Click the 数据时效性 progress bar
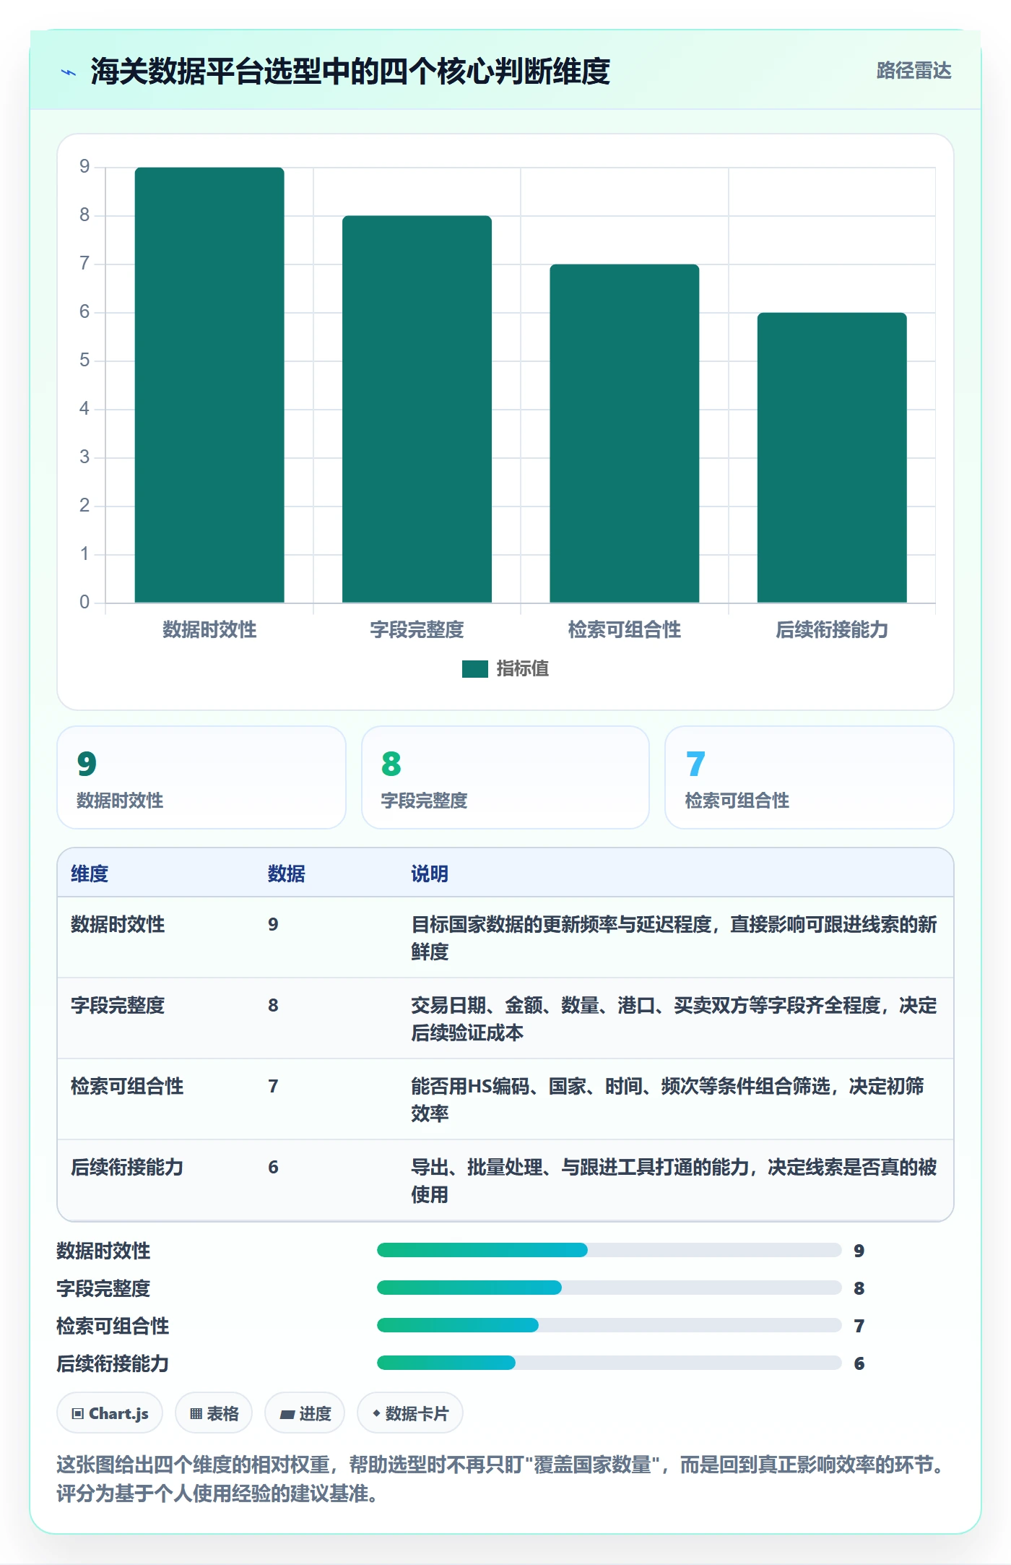This screenshot has width=1011, height=1565. (609, 1250)
